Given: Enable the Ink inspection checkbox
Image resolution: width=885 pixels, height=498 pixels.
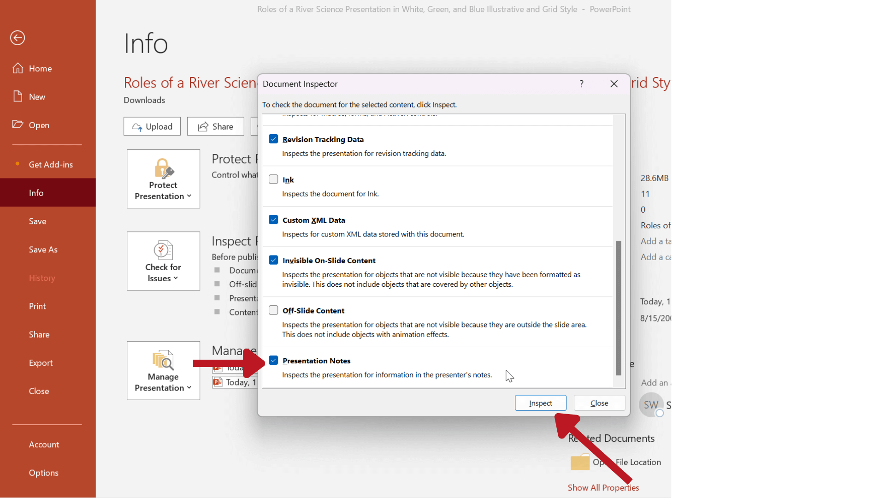Looking at the screenshot, I should (273, 179).
